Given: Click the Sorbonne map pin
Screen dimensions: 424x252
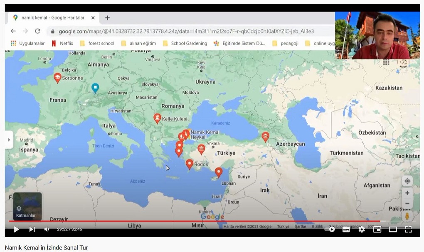Looking at the screenshot, I should pos(57,78).
